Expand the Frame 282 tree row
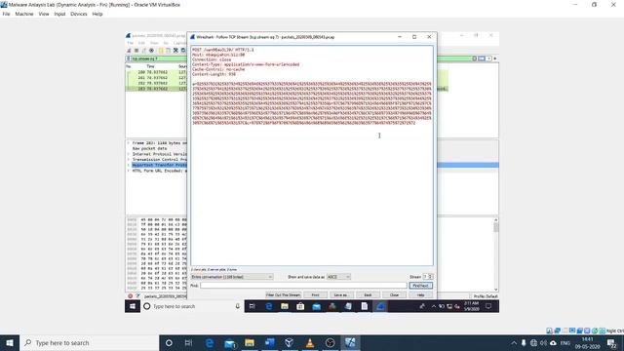 click(128, 143)
